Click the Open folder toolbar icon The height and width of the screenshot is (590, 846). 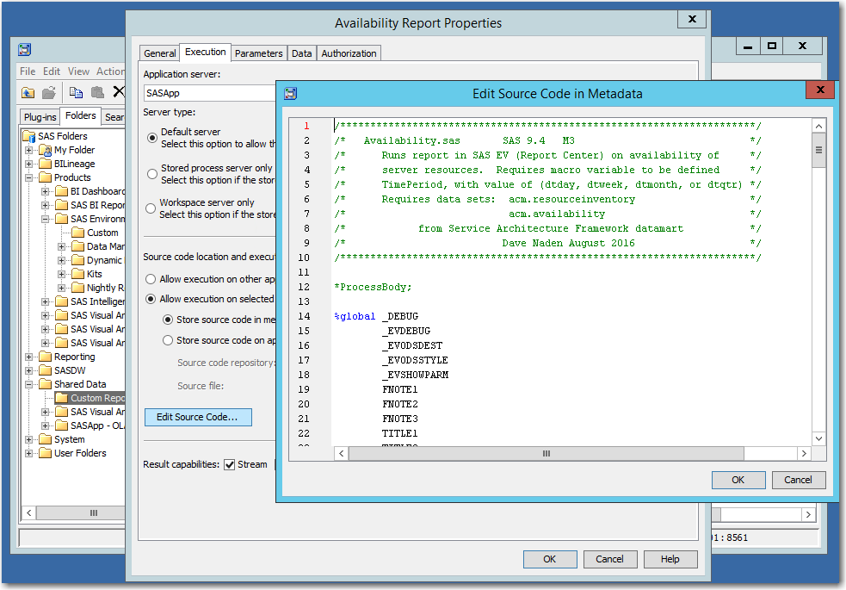(x=49, y=93)
